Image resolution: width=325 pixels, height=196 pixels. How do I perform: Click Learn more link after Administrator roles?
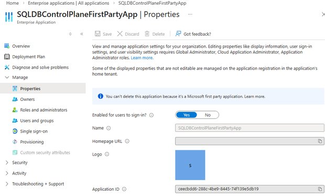142,58
